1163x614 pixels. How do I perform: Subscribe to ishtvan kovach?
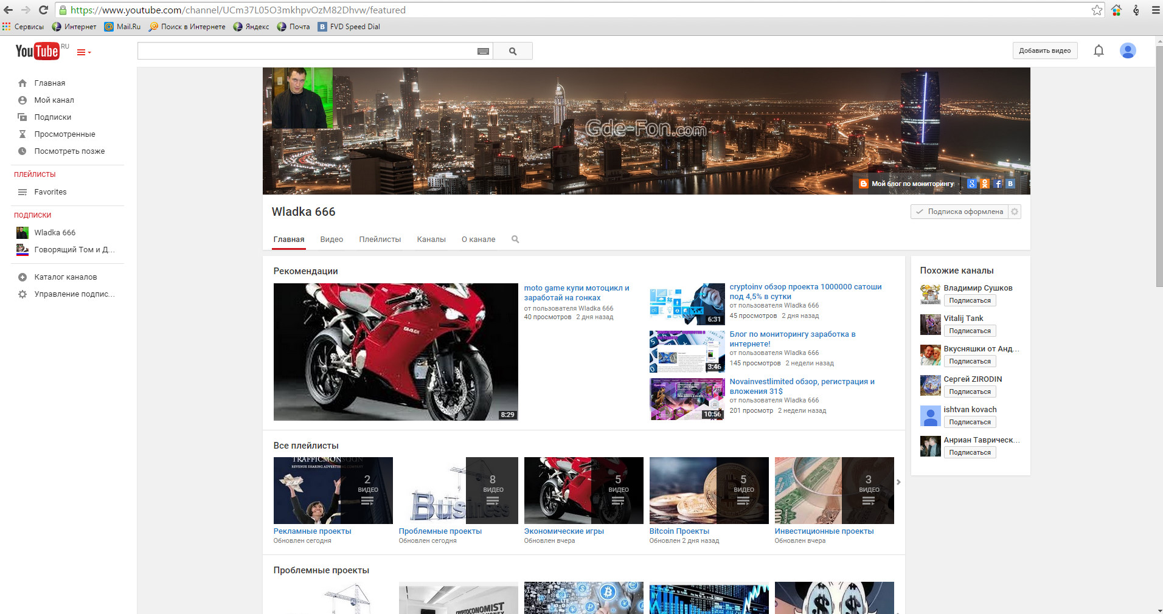point(970,423)
